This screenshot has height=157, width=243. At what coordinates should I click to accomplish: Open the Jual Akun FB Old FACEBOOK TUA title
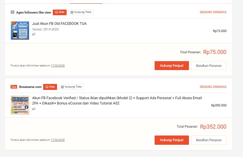click(59, 24)
